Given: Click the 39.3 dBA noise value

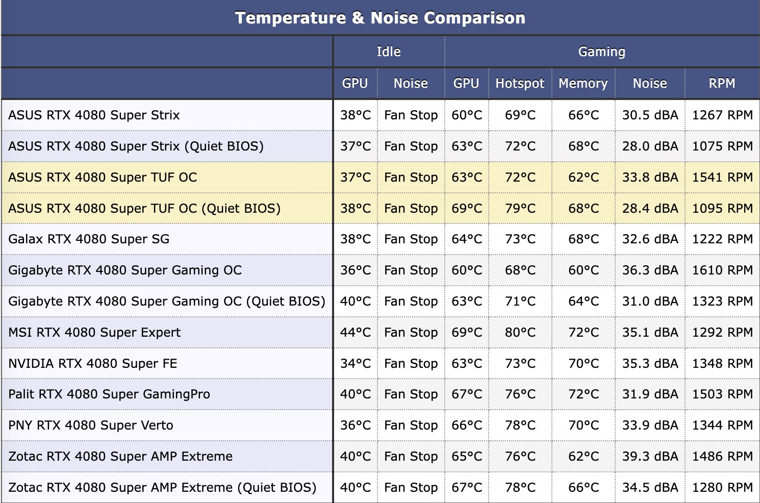Looking at the screenshot, I should [650, 456].
